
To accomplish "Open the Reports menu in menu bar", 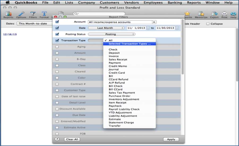I will [194, 3].
